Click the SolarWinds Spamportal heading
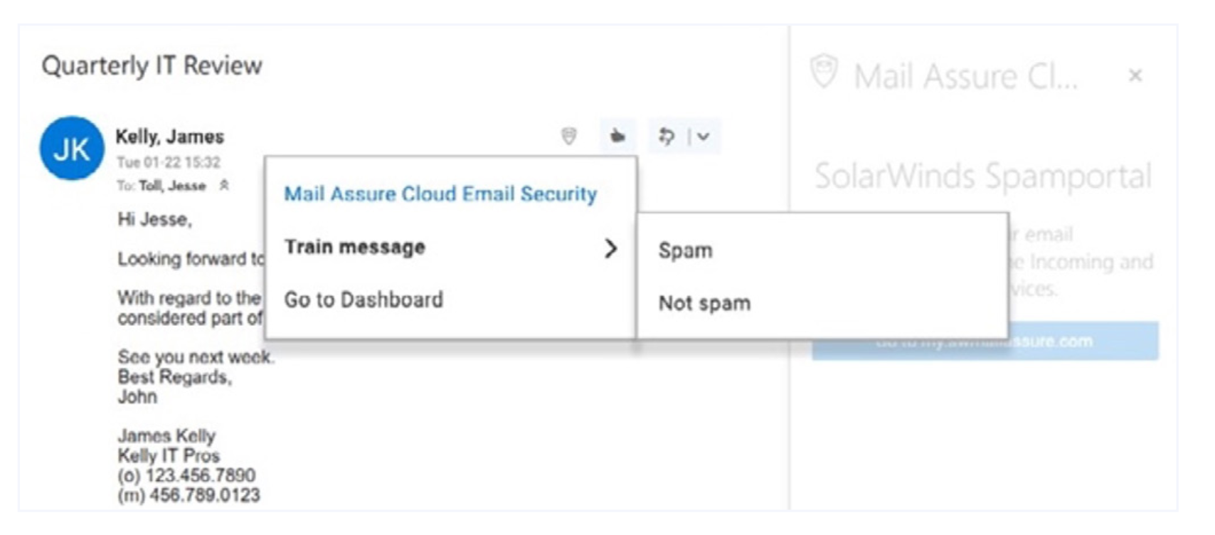Viewport: 1215px width, 535px height. [x=982, y=176]
